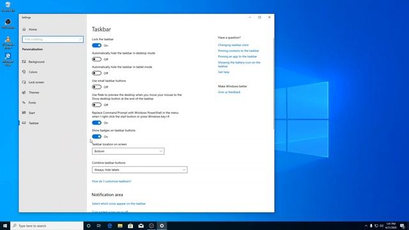
Task: Click the network icon in system tray
Action: (x=376, y=226)
